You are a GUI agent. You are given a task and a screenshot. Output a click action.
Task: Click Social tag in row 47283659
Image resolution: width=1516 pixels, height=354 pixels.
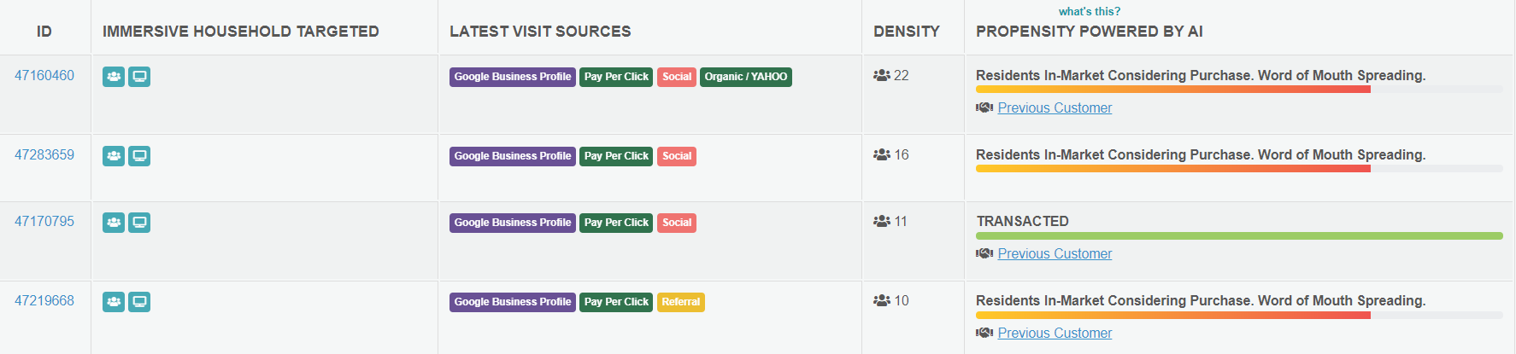(x=677, y=156)
